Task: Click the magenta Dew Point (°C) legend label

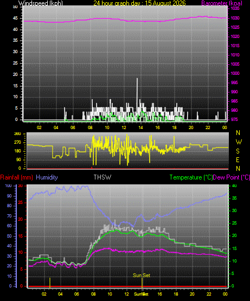Action: click(x=232, y=177)
